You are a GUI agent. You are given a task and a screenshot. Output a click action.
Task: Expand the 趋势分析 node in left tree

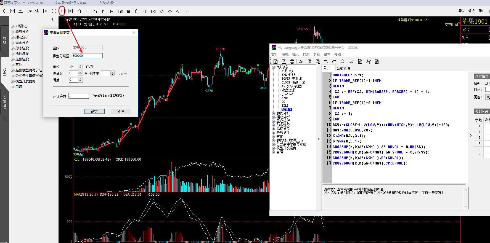tap(12, 32)
